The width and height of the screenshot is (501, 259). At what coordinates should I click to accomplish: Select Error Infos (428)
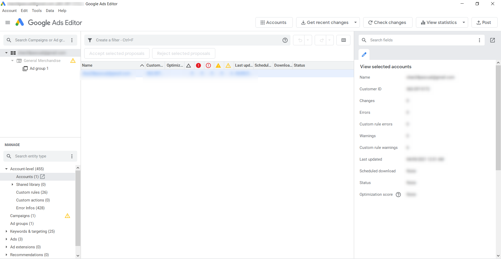tap(30, 208)
